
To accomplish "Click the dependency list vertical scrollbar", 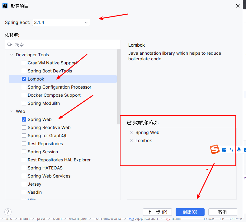I will point(119,87).
